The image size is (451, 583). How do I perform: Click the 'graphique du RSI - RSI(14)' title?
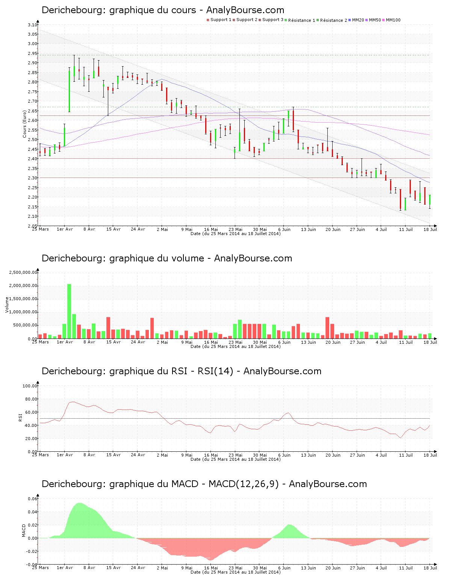pyautogui.click(x=182, y=371)
